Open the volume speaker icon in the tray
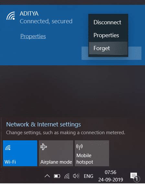Screen dimensions: 145x184 (x=76, y=176)
